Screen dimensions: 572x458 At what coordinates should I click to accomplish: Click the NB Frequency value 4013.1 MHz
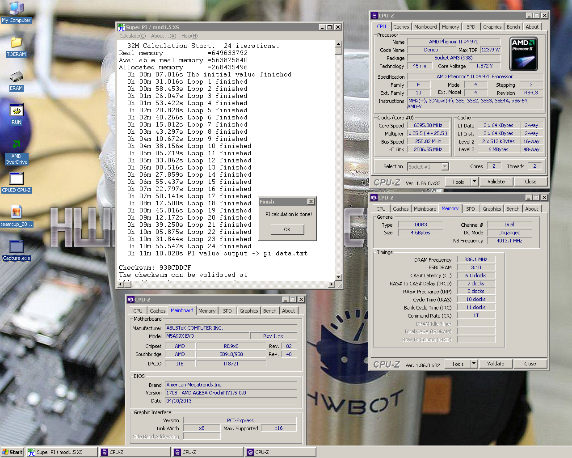tap(509, 241)
